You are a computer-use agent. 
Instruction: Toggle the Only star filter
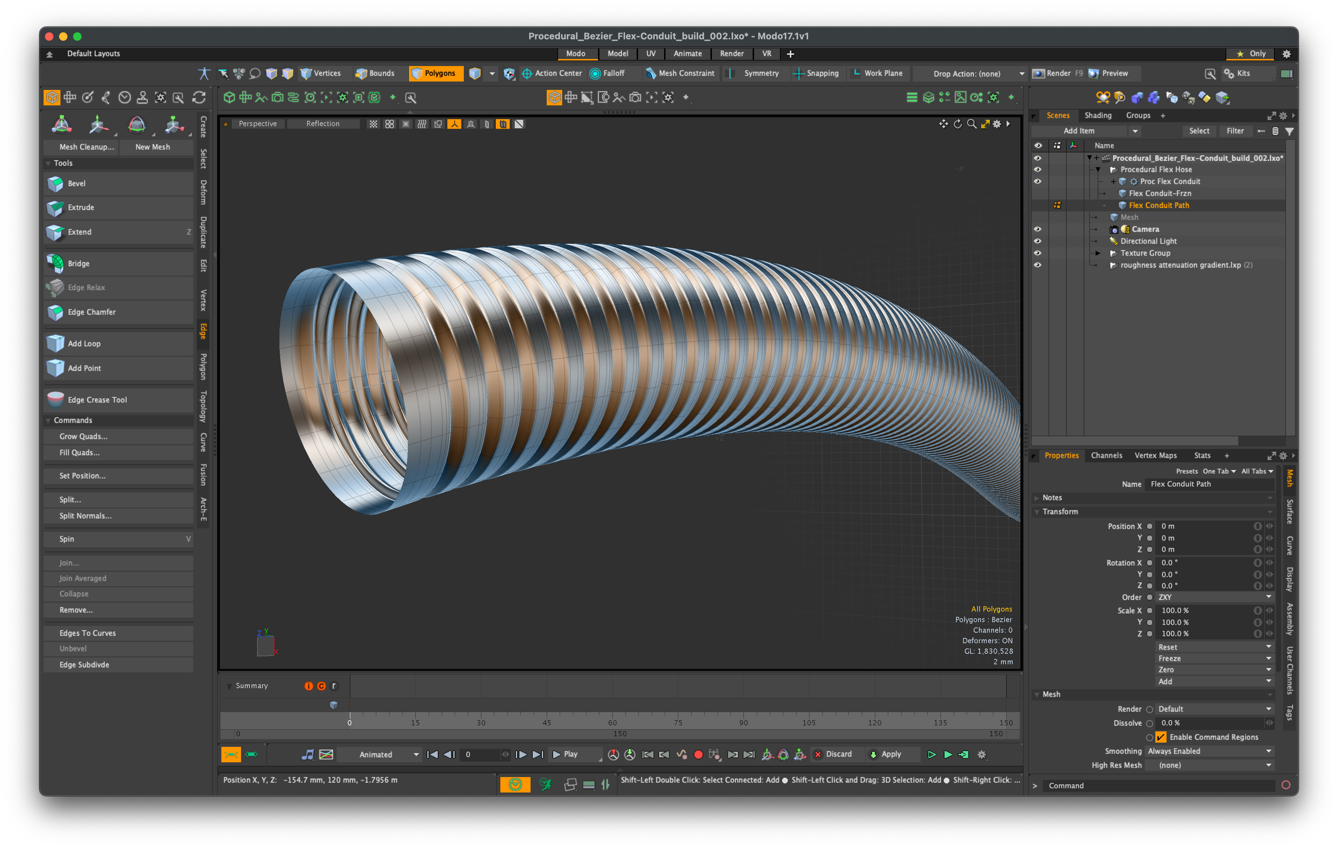pos(1251,54)
